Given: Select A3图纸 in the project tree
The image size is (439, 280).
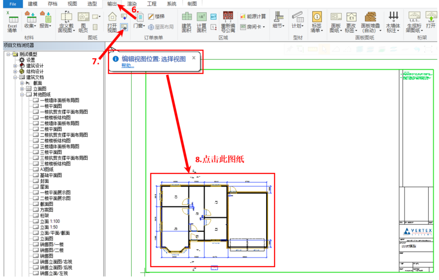Looking at the screenshot, I should pyautogui.click(x=47, y=170).
